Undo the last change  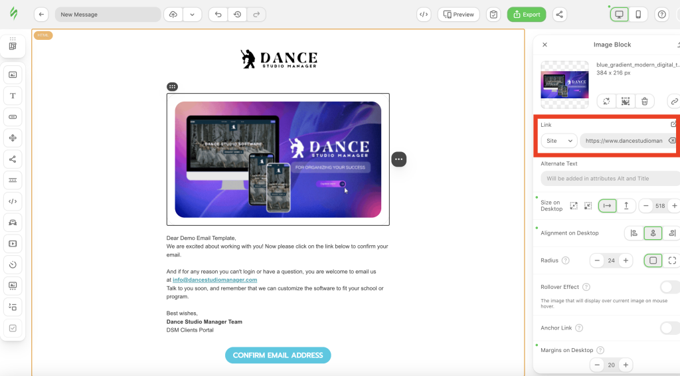(x=218, y=15)
